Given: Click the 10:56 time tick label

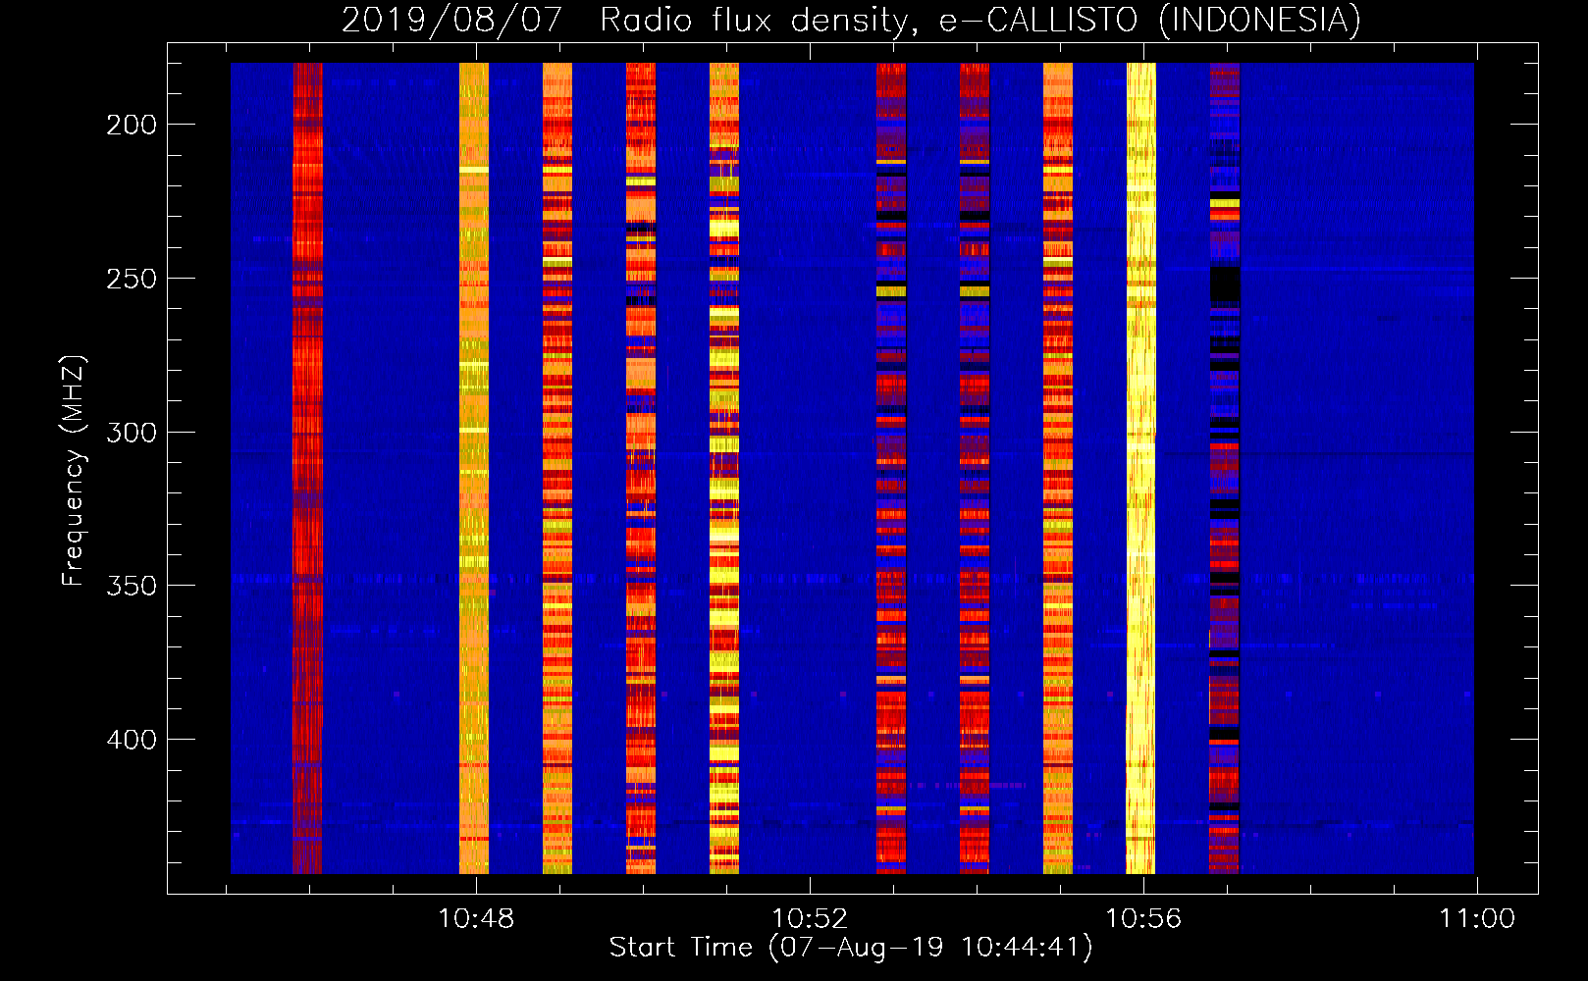Looking at the screenshot, I should pos(1143,919).
